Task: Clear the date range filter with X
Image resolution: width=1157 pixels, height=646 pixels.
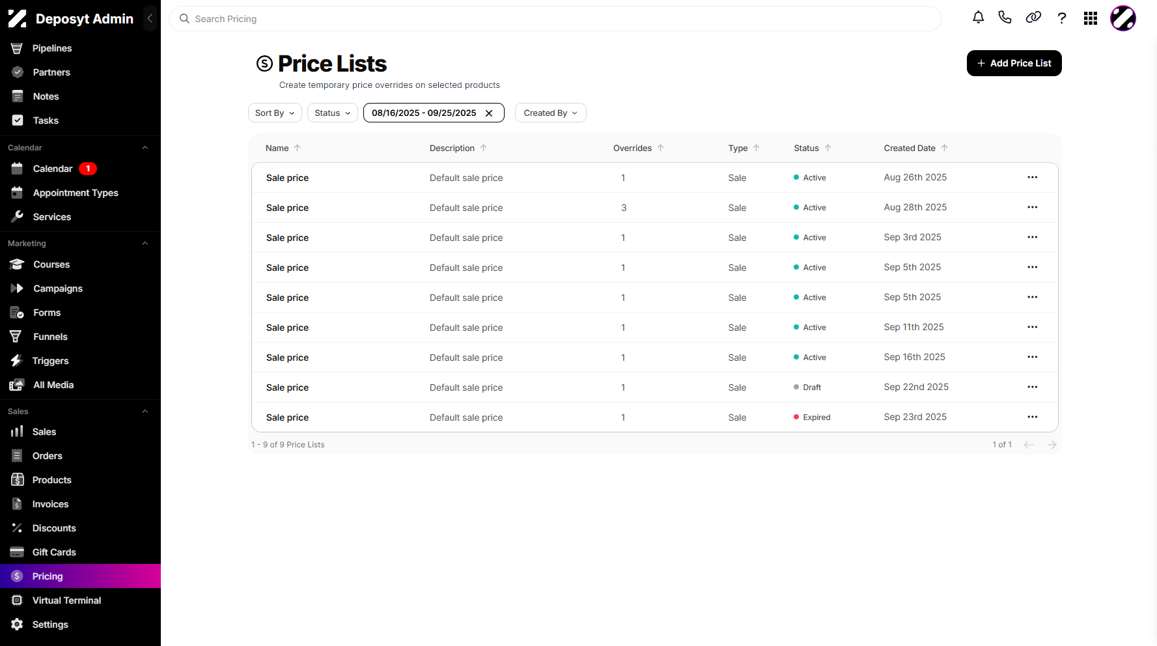Action: tap(489, 113)
